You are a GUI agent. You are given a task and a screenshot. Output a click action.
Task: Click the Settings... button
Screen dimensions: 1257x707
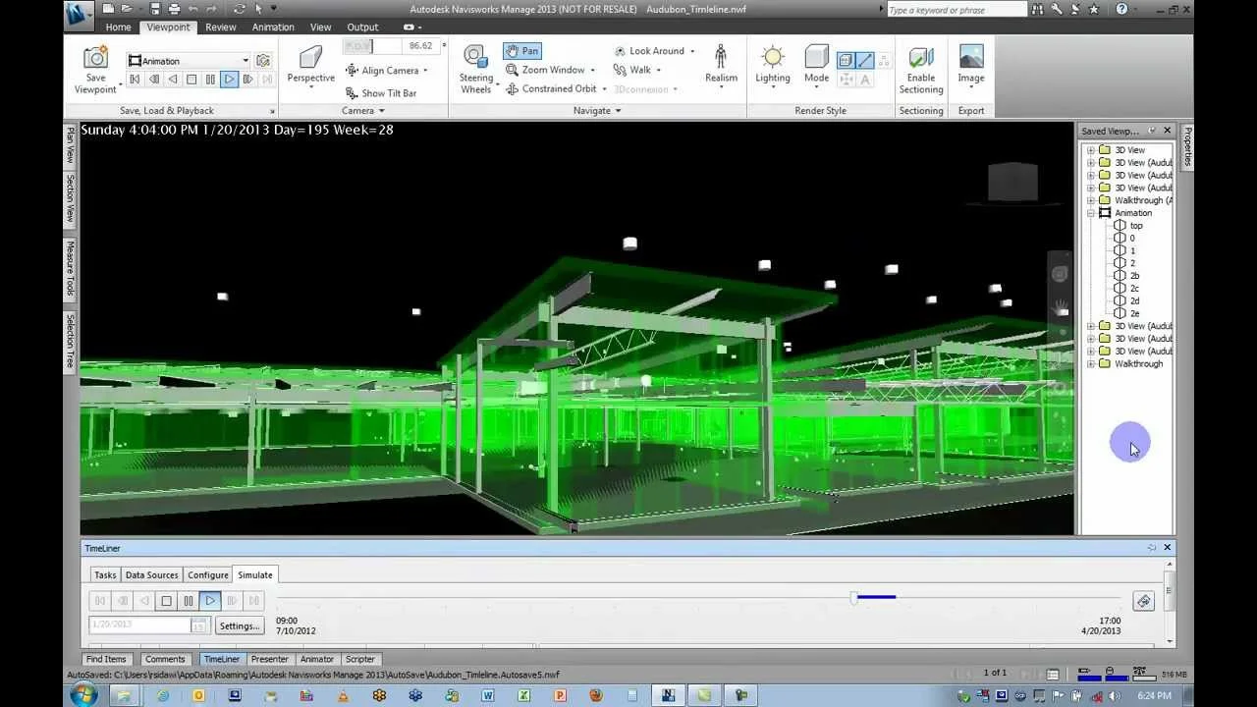(240, 625)
